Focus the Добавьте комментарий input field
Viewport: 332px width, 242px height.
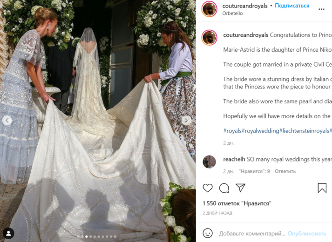pos(252,233)
